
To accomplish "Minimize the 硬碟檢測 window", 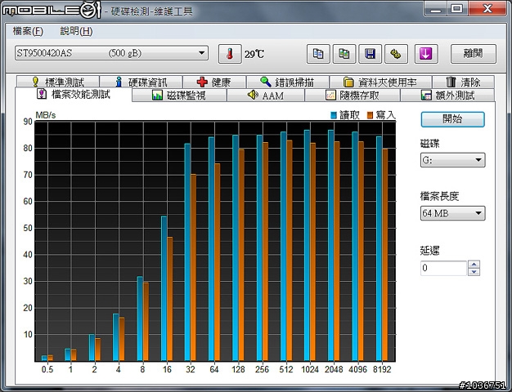I will (x=436, y=8).
